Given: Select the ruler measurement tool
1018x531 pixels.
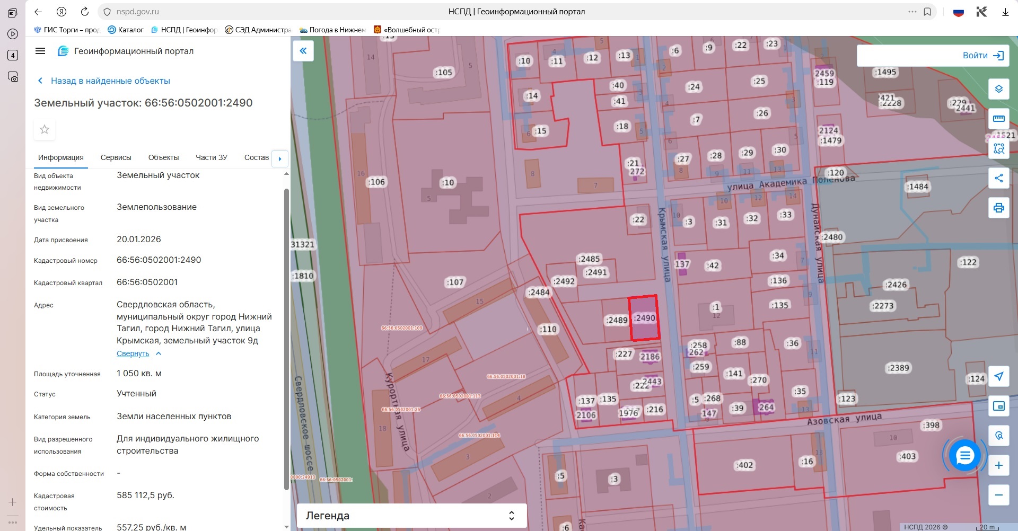Looking at the screenshot, I should coord(998,119).
